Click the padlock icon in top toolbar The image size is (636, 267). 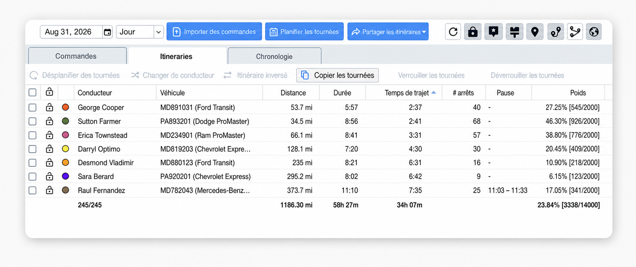click(x=473, y=32)
